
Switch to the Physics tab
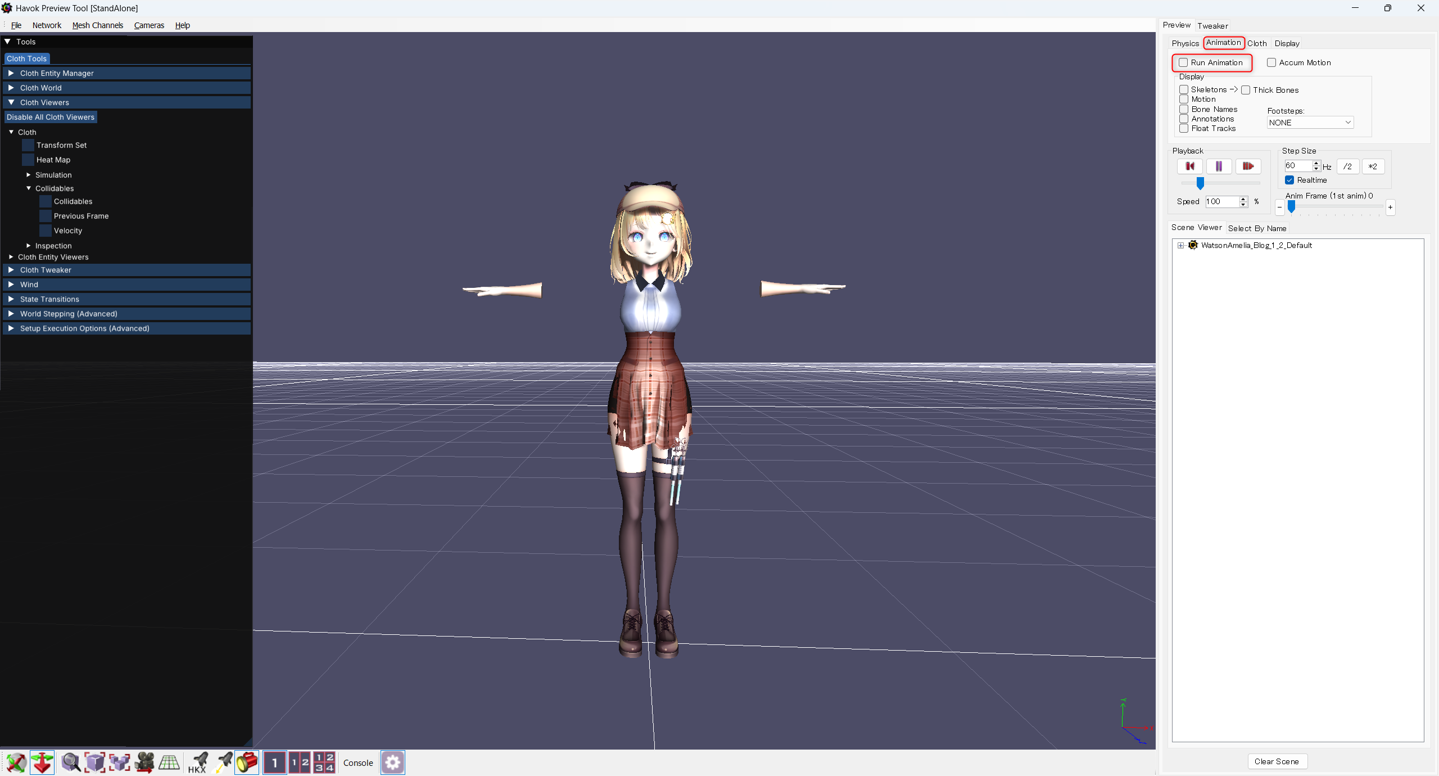(x=1185, y=43)
